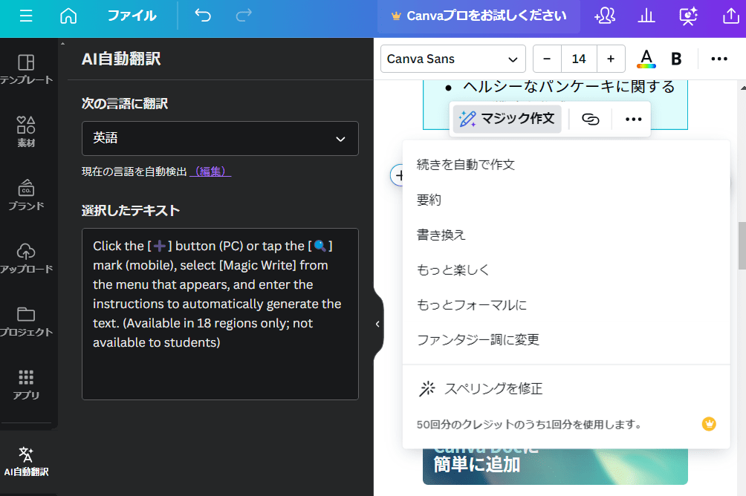Select スペリングを修正 menu item
The height and width of the screenshot is (496, 746).
tap(566, 388)
